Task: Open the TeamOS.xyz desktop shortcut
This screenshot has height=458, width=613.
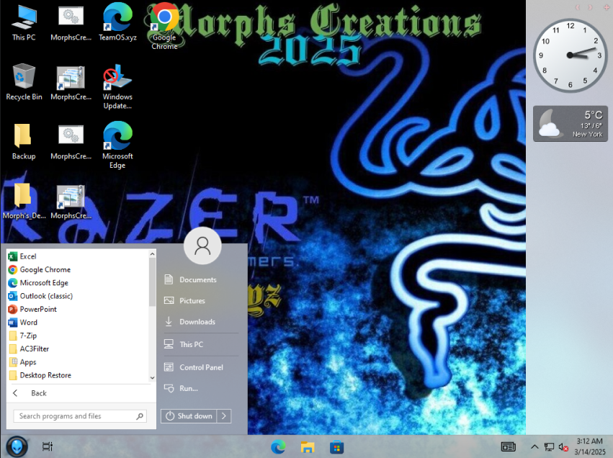Action: [117, 22]
